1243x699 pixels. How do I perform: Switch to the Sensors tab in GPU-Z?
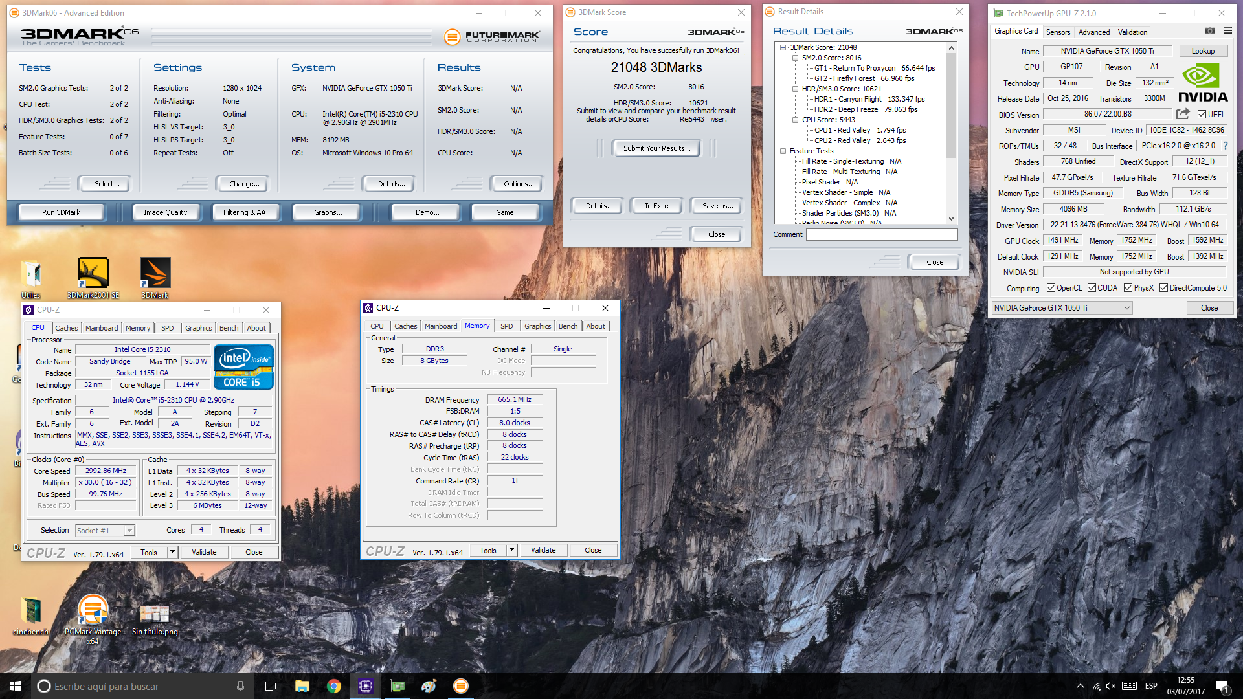[x=1058, y=32]
